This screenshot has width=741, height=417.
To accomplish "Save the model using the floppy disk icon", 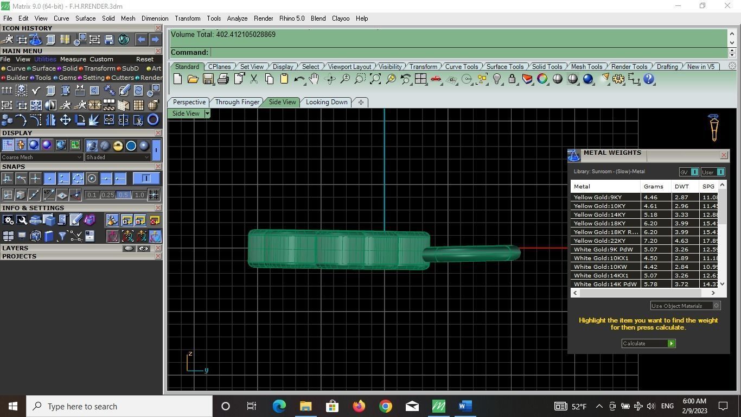I will click(208, 79).
